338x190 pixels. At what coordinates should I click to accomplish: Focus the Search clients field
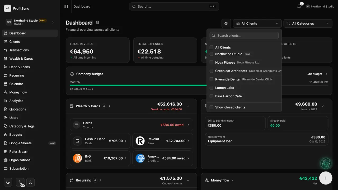244,35
